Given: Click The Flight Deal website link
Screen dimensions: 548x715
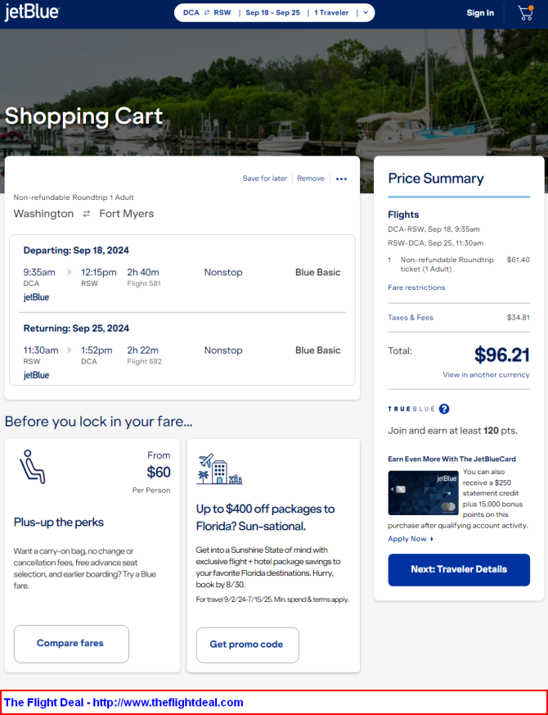Looking at the screenshot, I should click(x=124, y=702).
